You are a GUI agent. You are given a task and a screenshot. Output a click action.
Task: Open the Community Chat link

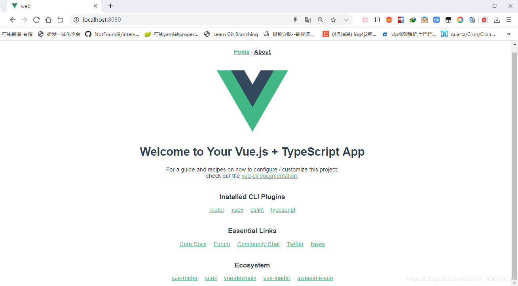[258, 244]
